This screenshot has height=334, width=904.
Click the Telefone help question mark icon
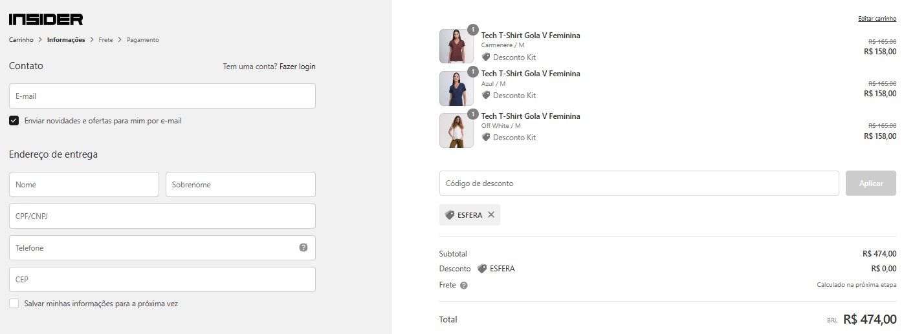(x=303, y=247)
